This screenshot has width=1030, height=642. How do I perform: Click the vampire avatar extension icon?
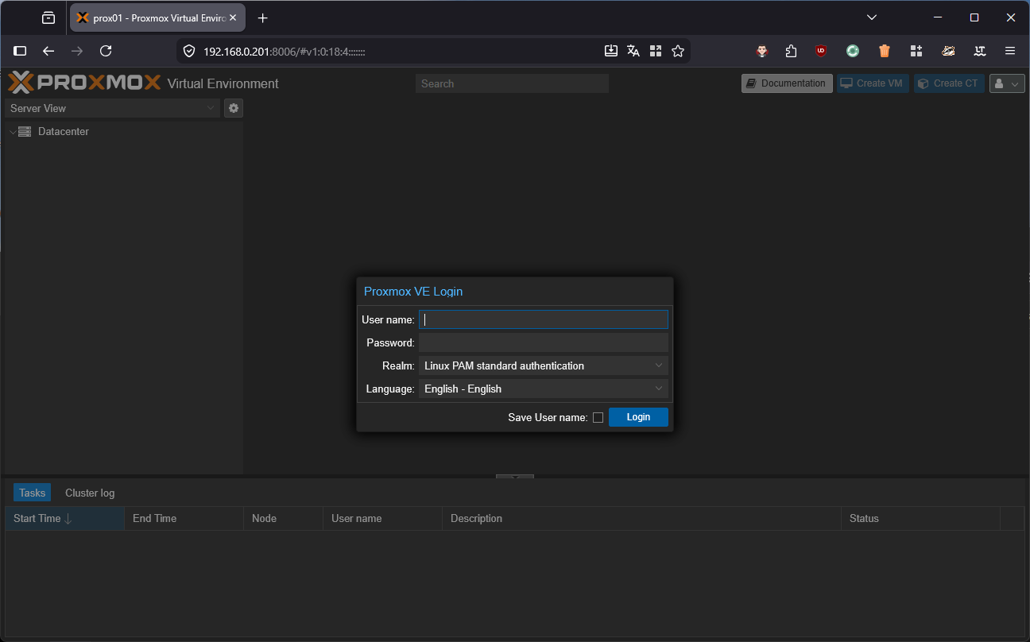(762, 51)
